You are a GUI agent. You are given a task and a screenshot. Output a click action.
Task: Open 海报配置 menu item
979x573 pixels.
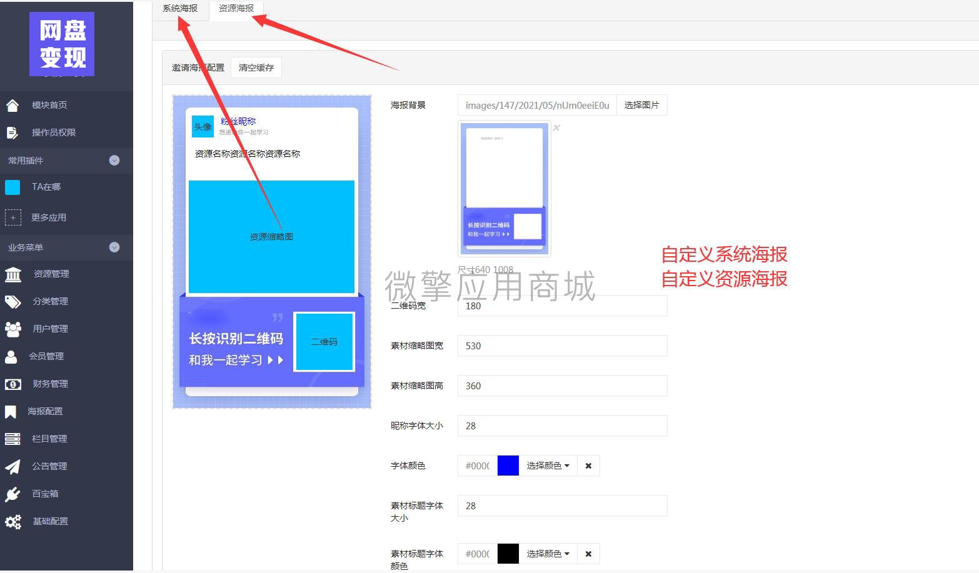[x=45, y=411]
